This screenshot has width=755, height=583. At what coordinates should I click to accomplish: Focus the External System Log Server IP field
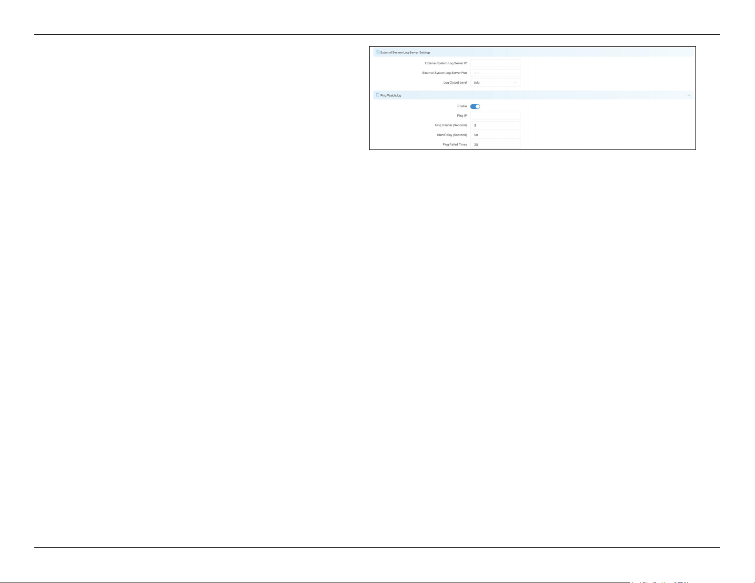pos(495,63)
